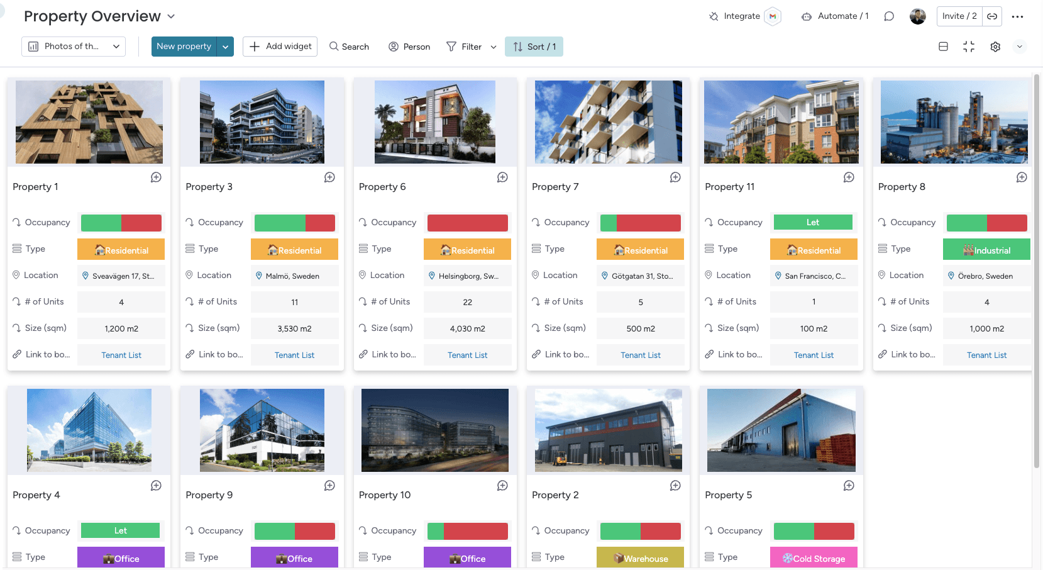Add an update to Property 7
This screenshot has height=570, width=1043.
(x=675, y=177)
